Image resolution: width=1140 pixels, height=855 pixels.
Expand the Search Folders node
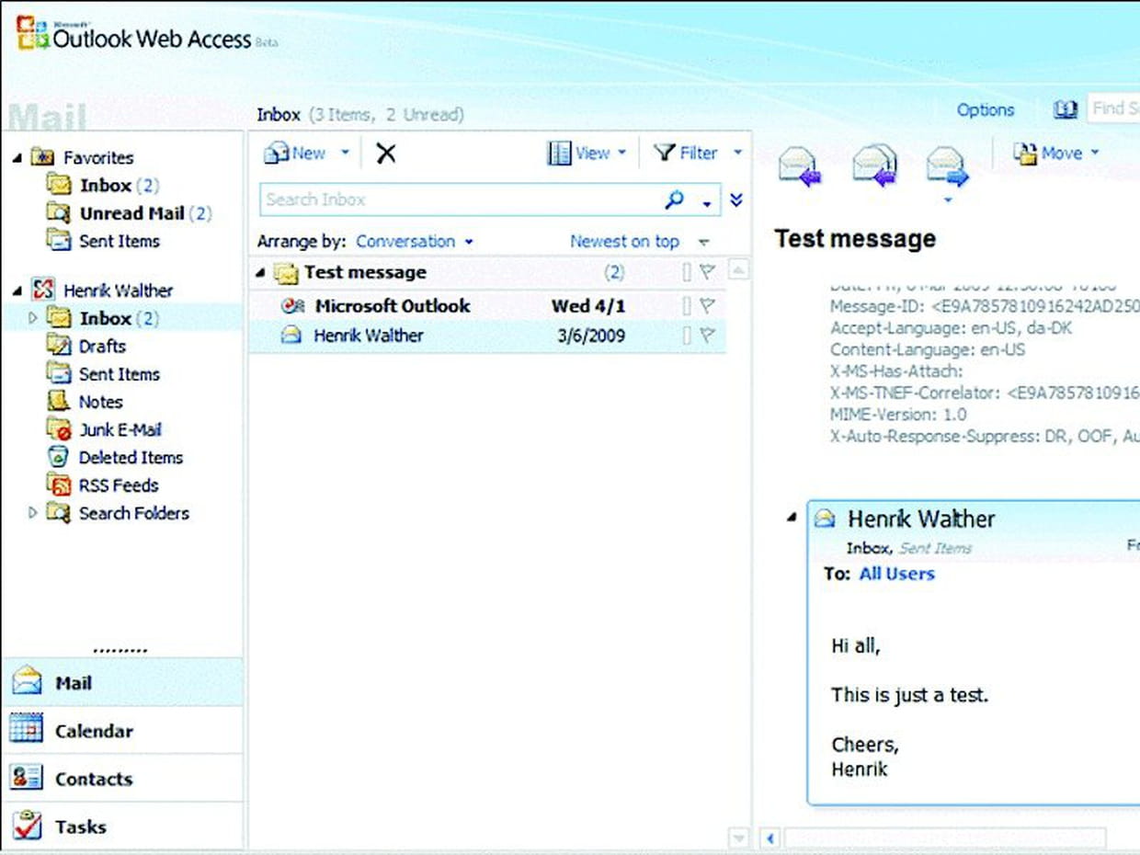pyautogui.click(x=33, y=513)
